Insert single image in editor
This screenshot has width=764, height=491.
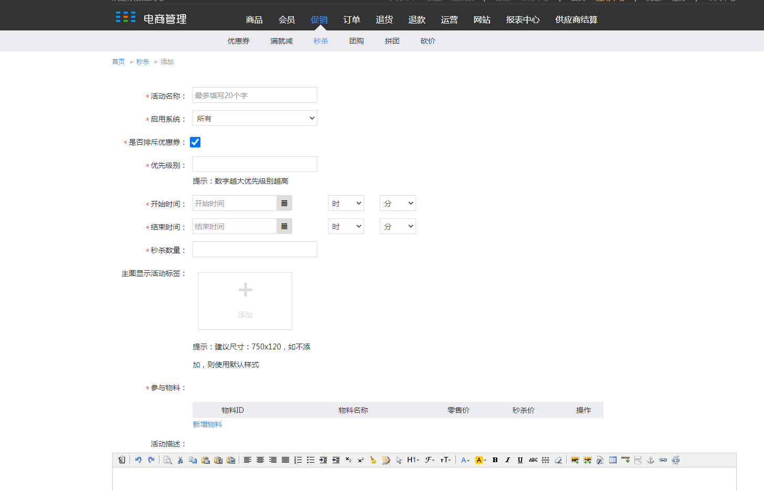click(575, 460)
